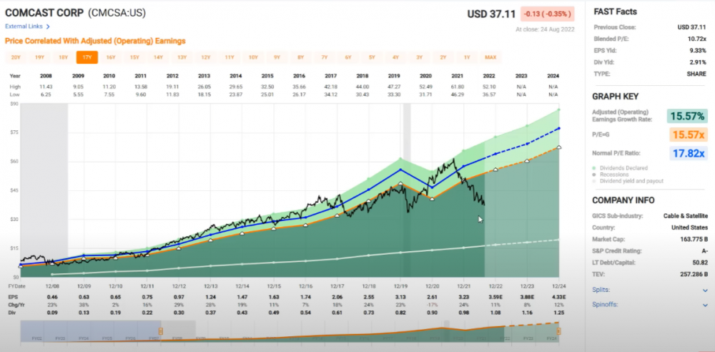Expand the Spinoffs section
Viewport: 715px width, 352px height.
pos(705,305)
